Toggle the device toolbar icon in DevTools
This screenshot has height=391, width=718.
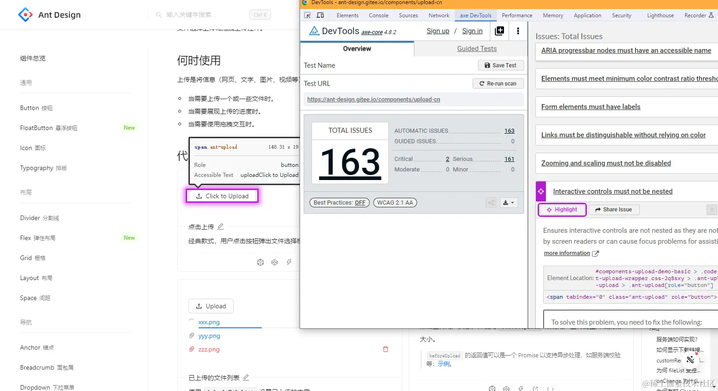coord(321,15)
